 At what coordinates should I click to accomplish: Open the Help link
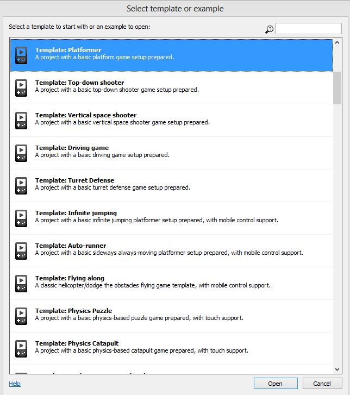click(15, 384)
